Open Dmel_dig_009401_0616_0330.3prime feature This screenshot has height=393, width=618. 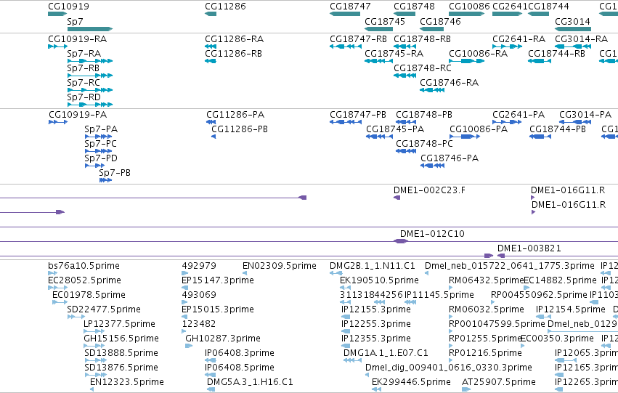click(x=449, y=368)
